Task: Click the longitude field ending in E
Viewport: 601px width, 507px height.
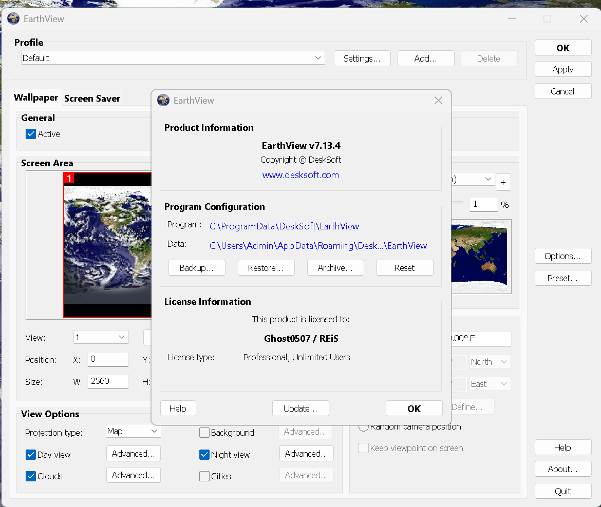Action: (481, 339)
